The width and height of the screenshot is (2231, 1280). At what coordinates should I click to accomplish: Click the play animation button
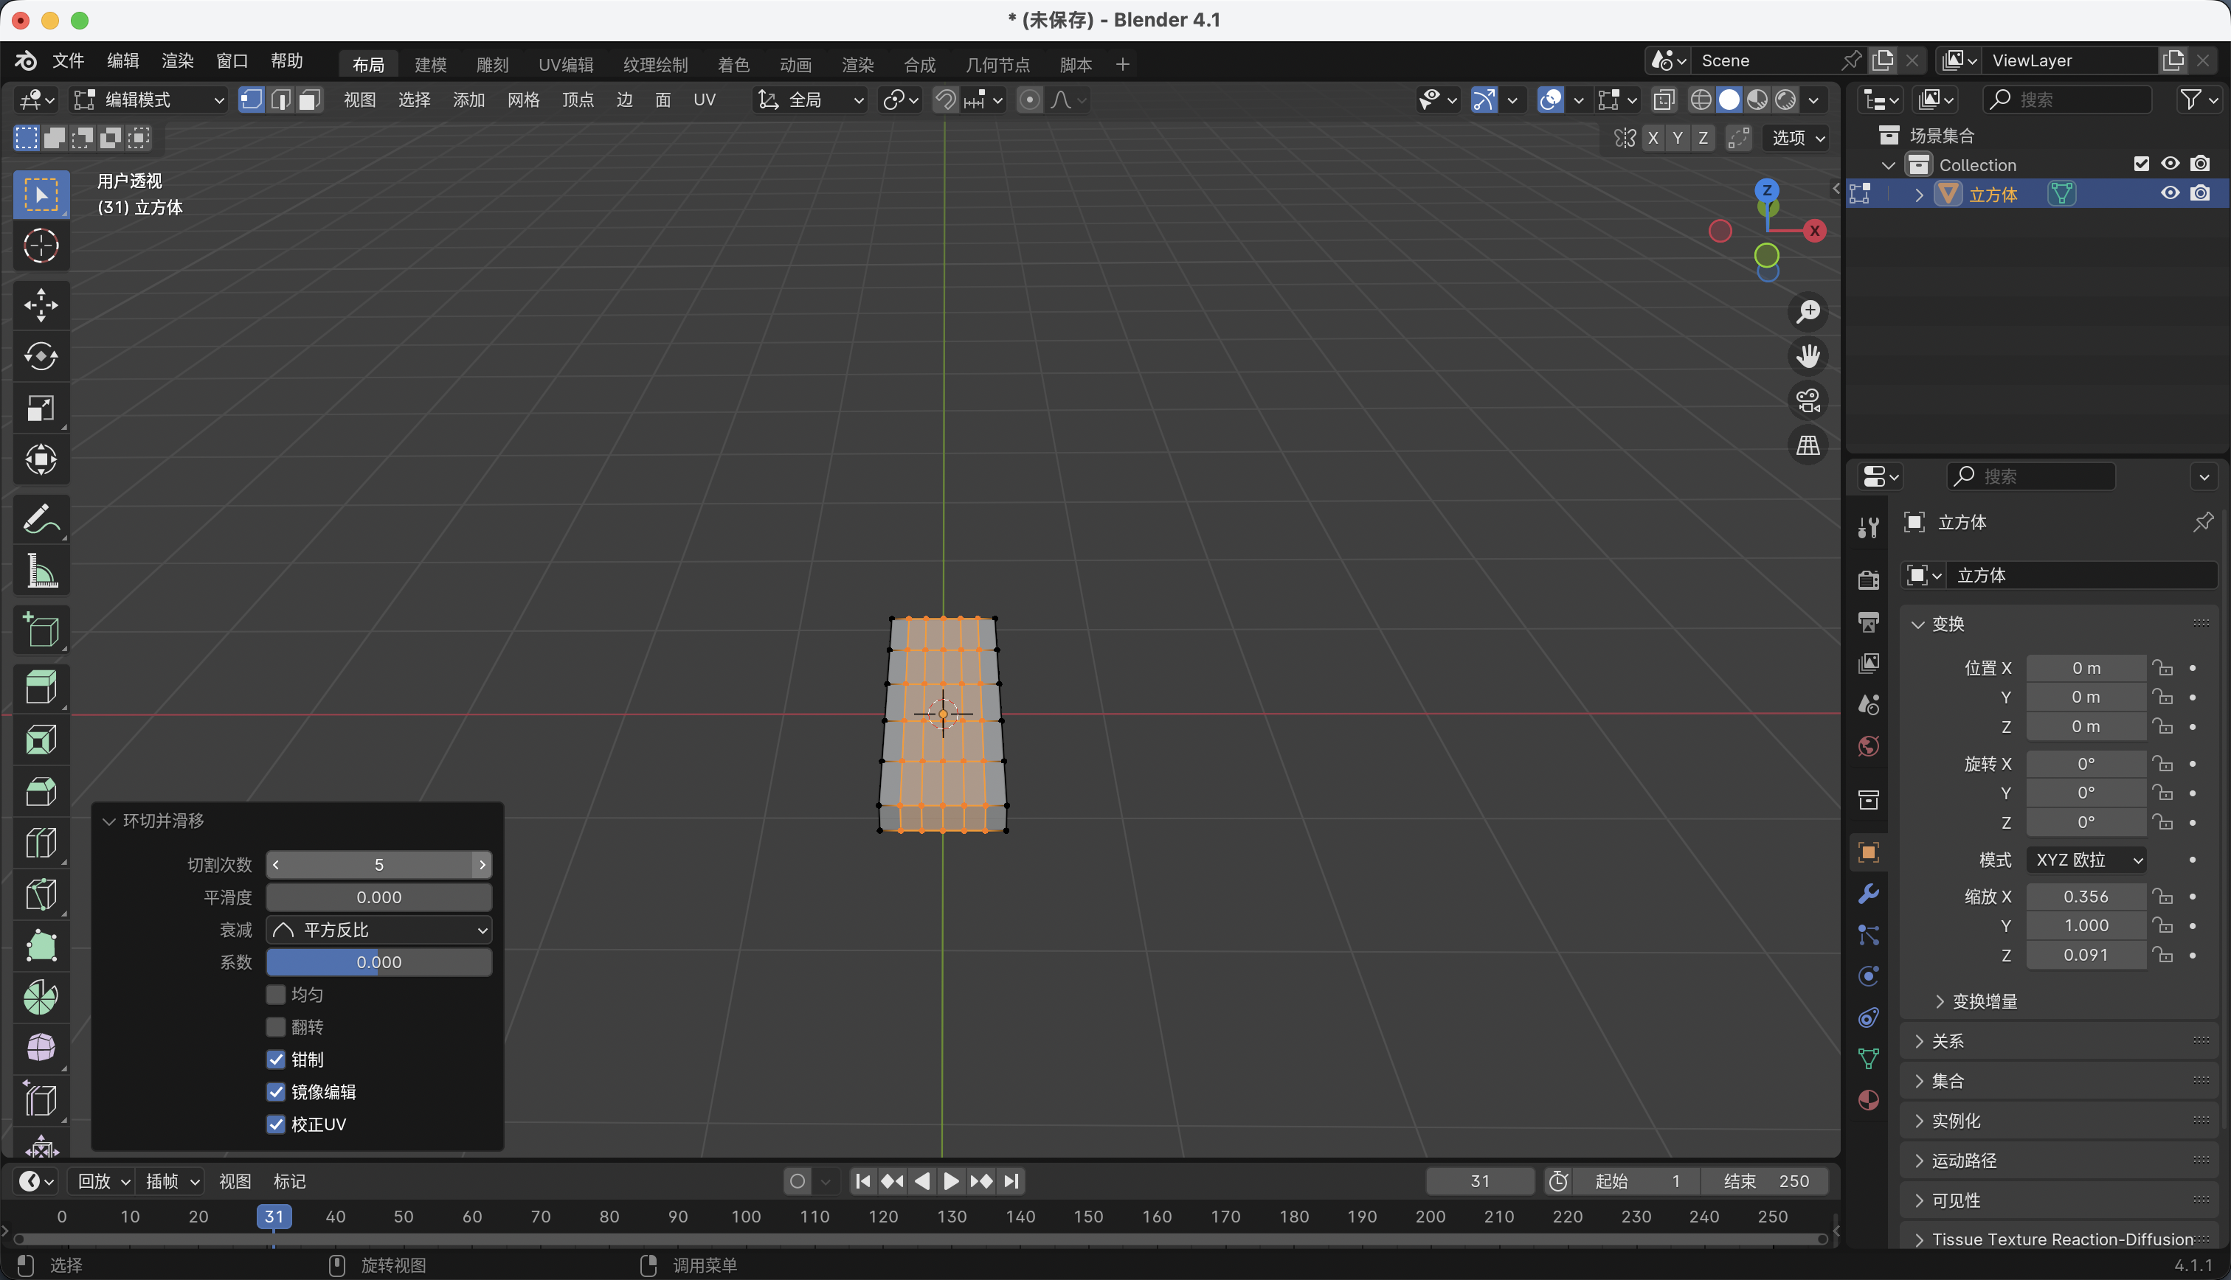pos(951,1180)
